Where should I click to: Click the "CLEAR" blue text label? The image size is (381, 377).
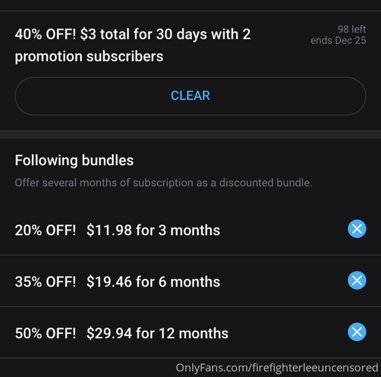190,96
